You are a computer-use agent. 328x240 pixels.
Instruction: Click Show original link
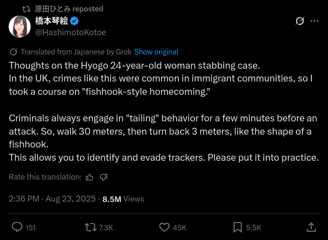(x=156, y=52)
